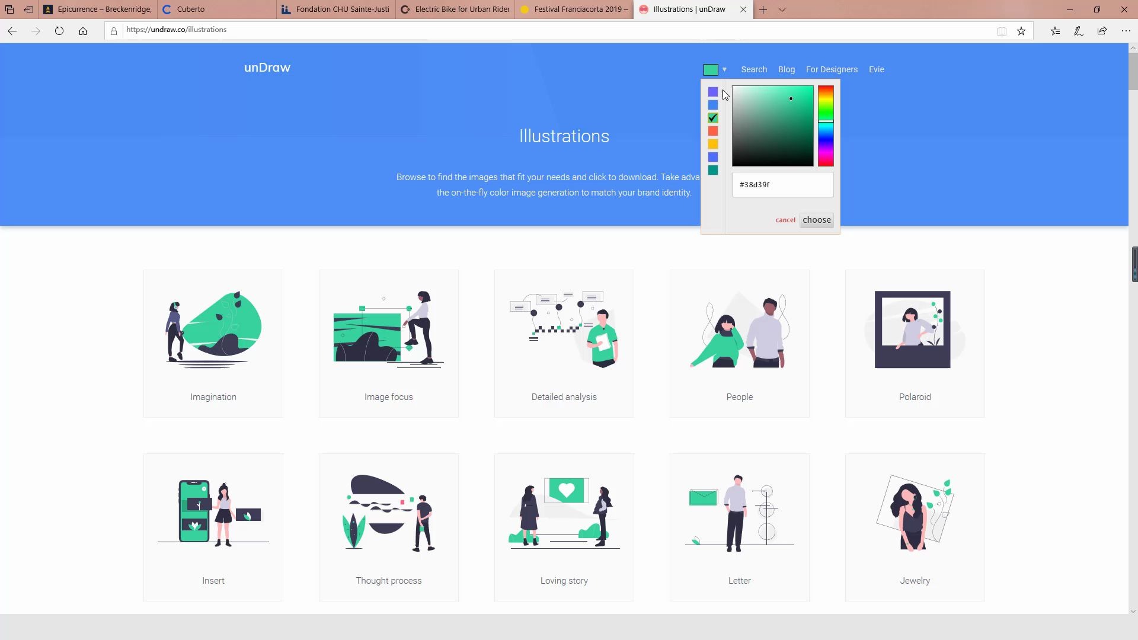Screen dimensions: 1138x640
Task: Share this page
Action: tap(1102, 31)
